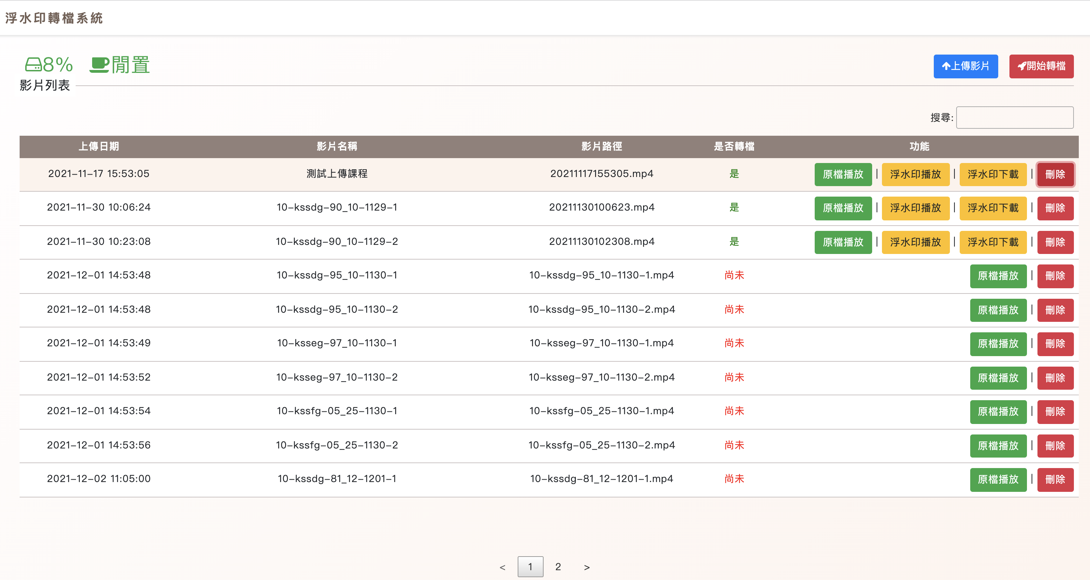Play original file for 10-kssdg-95_10-1130-2
This screenshot has height=580, width=1090.
(998, 310)
